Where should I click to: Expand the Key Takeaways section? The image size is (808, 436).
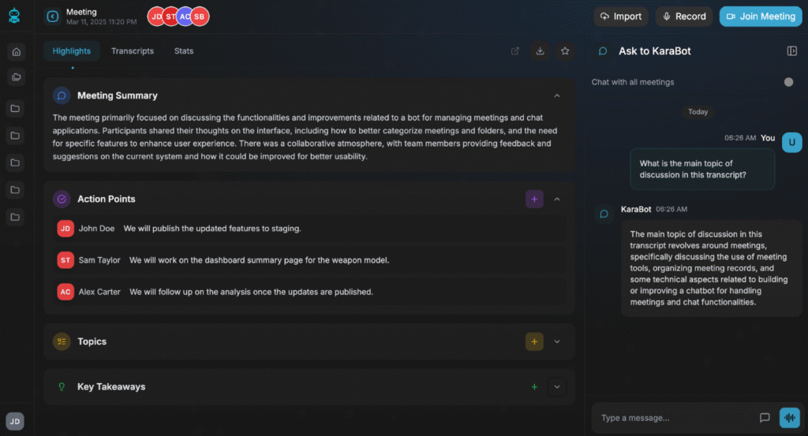(557, 387)
